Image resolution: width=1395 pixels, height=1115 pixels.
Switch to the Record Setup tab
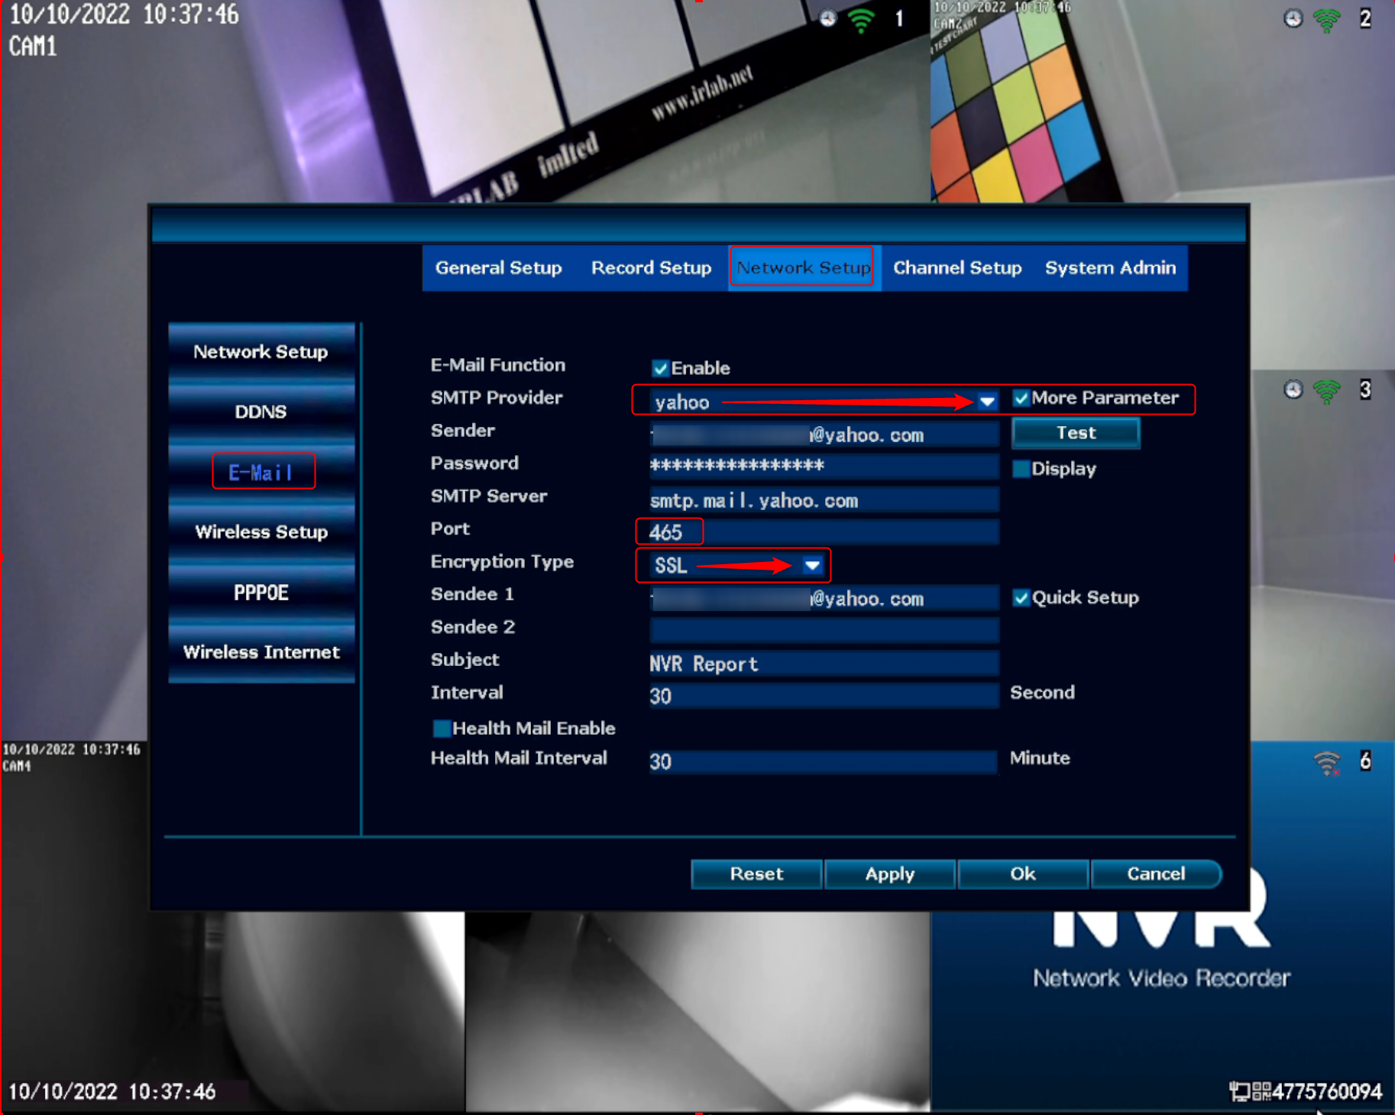pyautogui.click(x=651, y=268)
